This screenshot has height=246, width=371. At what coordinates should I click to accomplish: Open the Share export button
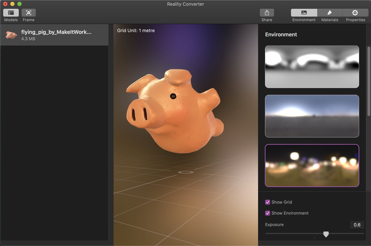(267, 13)
